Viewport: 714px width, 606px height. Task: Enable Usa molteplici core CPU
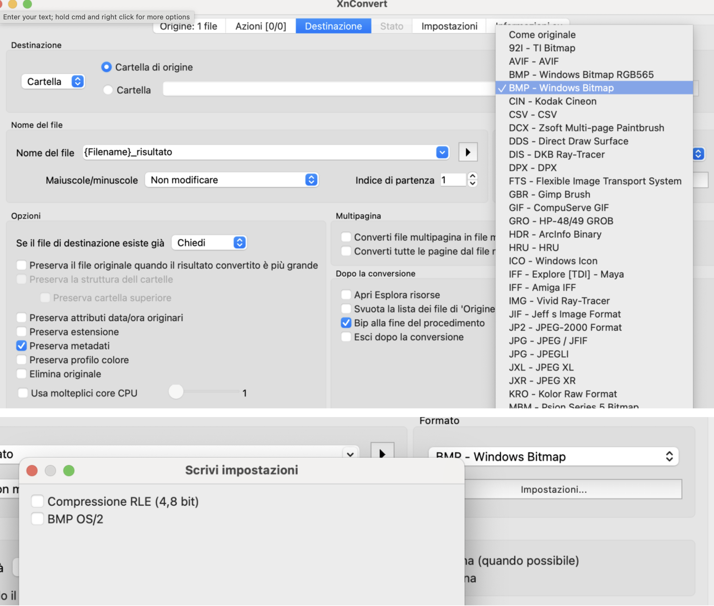(x=23, y=393)
